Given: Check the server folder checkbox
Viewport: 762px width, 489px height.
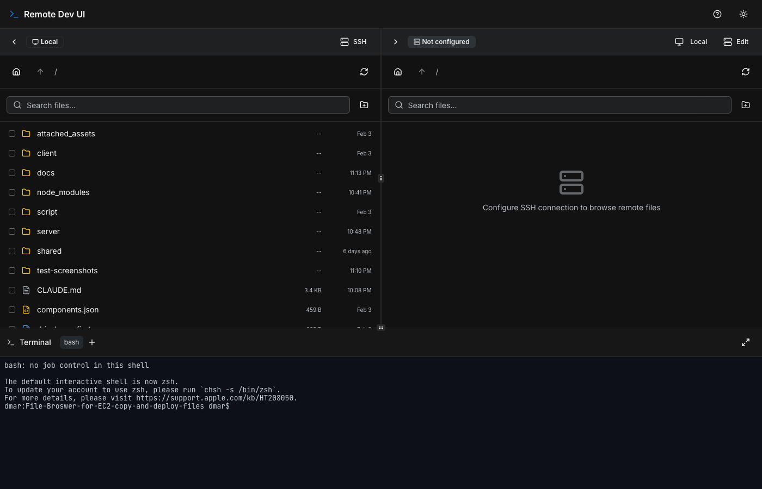Looking at the screenshot, I should [x=12, y=231].
